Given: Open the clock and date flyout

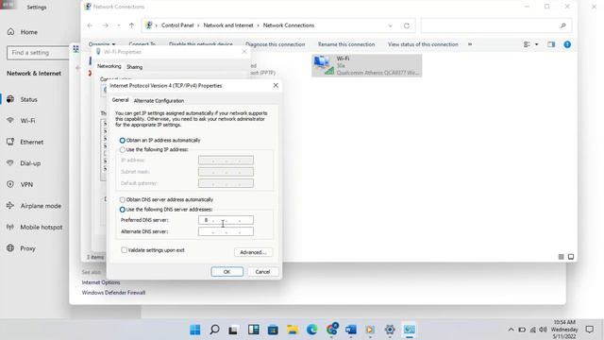Looking at the screenshot, I should (564, 330).
